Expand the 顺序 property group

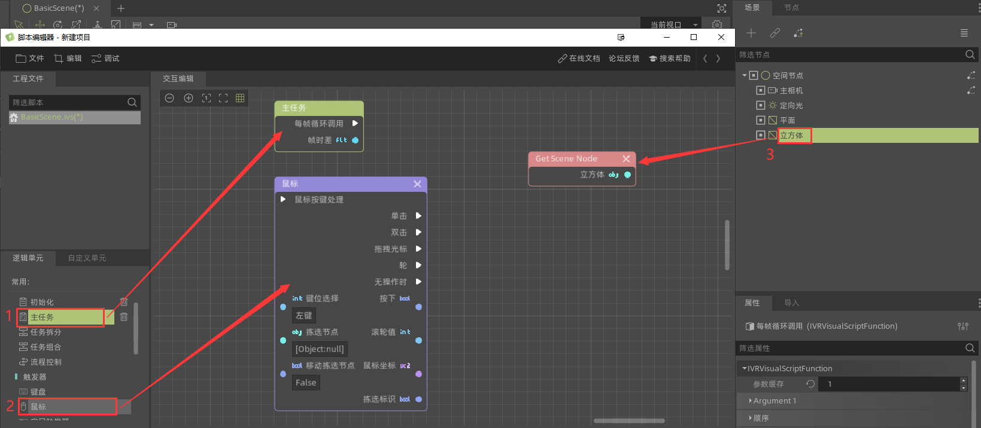click(750, 418)
